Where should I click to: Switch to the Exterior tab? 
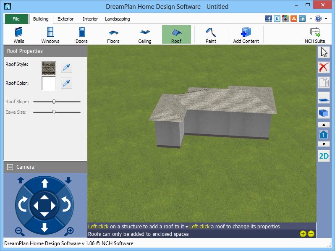65,19
